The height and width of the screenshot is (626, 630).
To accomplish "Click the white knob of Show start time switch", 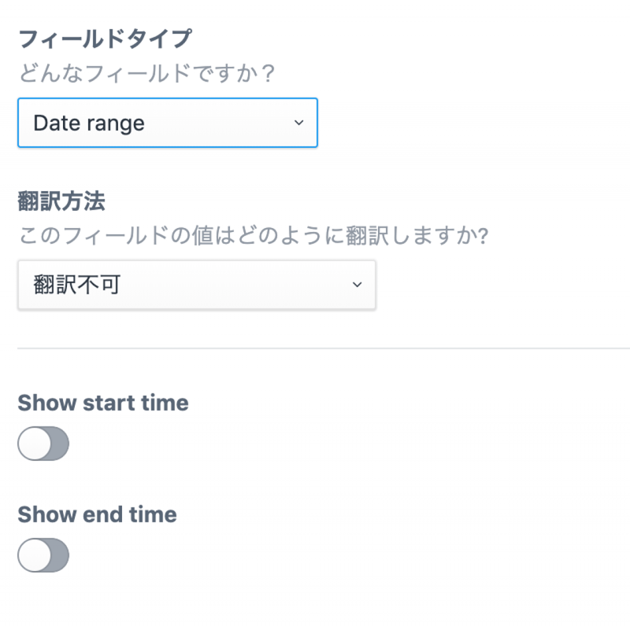I will [x=34, y=444].
